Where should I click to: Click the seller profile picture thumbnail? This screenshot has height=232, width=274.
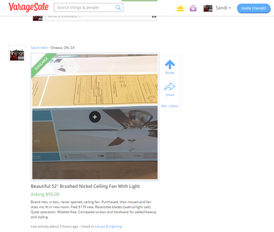(x=17, y=53)
